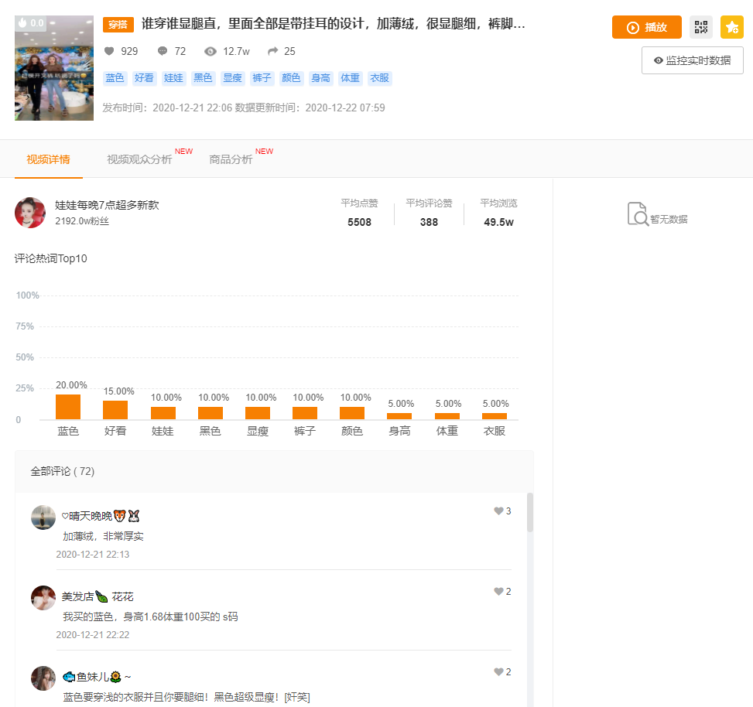Click the eye icon inside 监控实时数据
Image resolution: width=753 pixels, height=707 pixels.
pos(659,60)
